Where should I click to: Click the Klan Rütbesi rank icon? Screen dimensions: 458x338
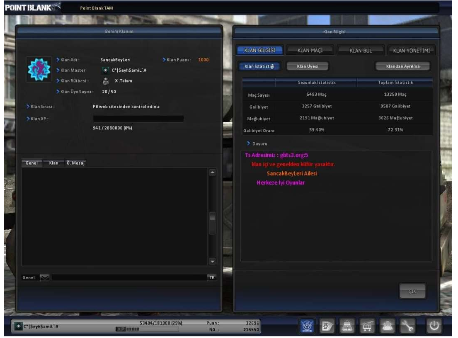click(x=106, y=81)
